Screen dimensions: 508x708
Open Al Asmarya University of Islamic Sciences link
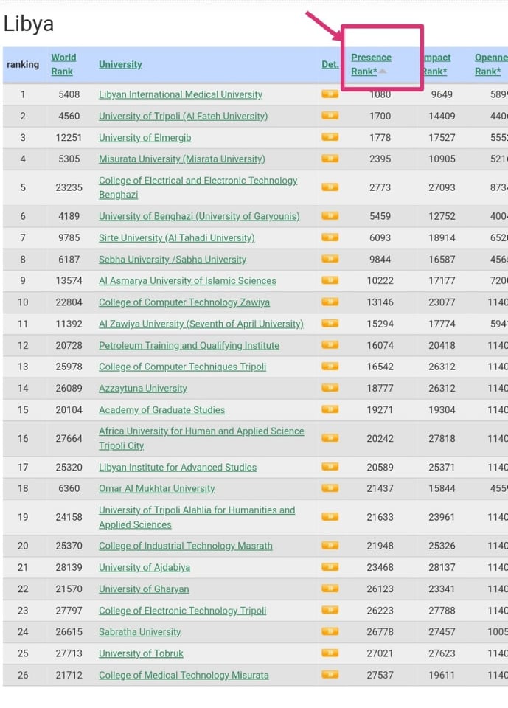click(187, 281)
